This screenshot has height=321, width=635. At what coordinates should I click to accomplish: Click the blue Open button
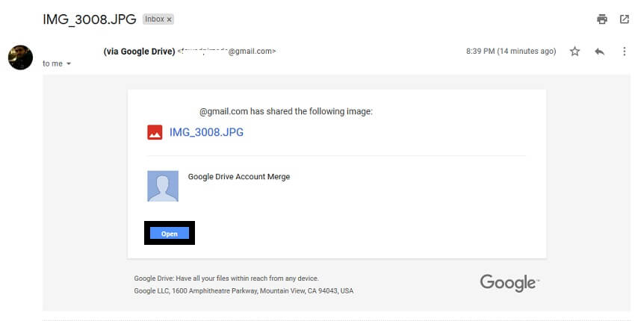pos(170,234)
